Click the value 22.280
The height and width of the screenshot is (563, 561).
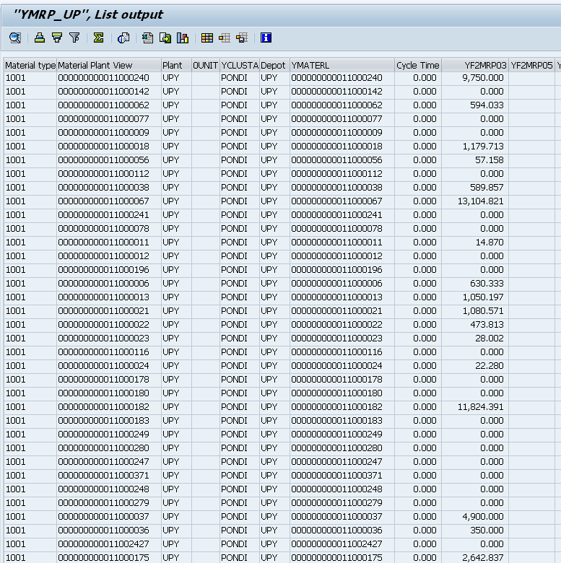click(490, 366)
